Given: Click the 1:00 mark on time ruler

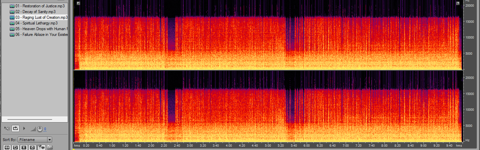Looking at the screenshot, I should tap(112, 145).
